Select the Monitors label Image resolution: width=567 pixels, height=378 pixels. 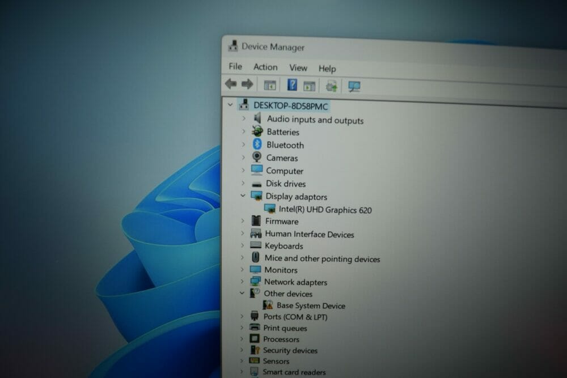(281, 270)
